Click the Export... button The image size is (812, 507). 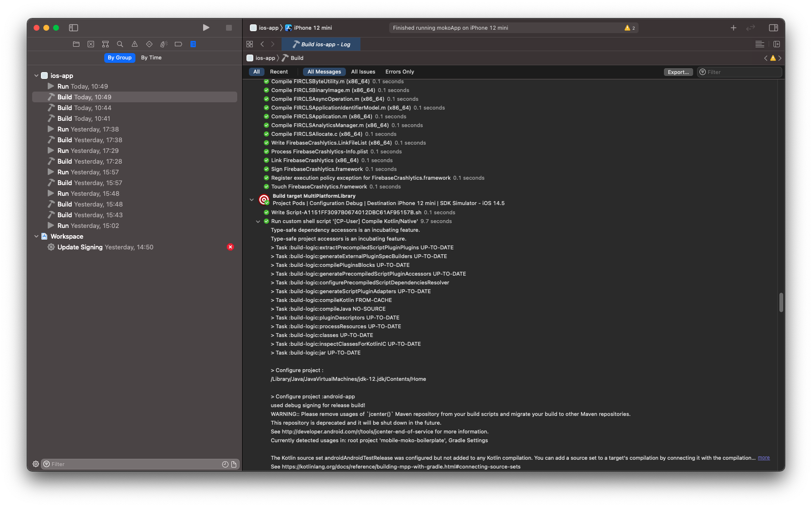(679, 72)
